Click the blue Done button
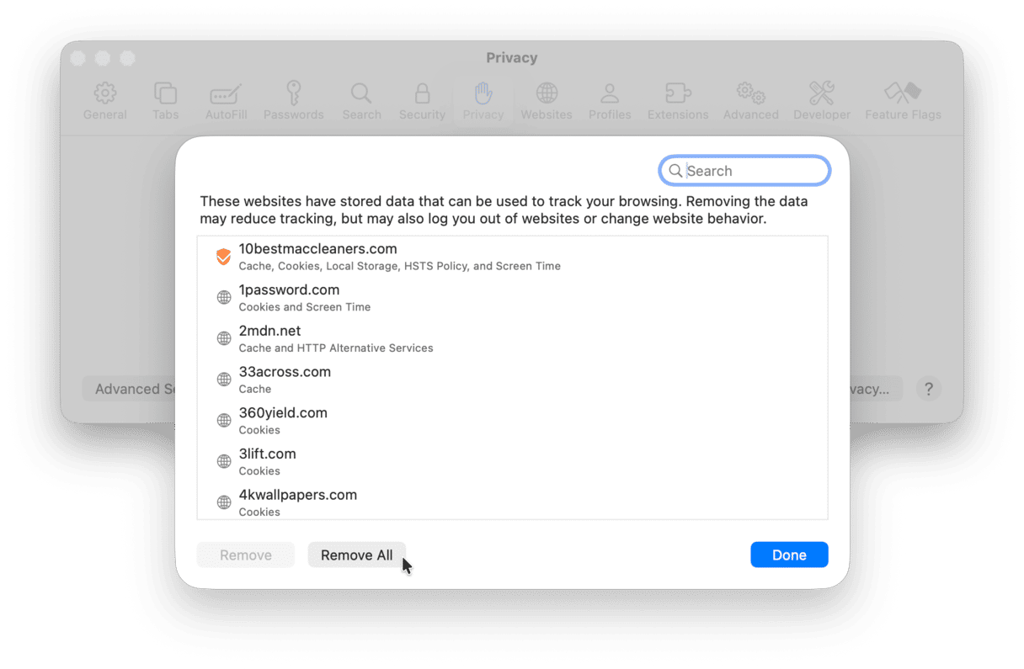Screen dimensions: 1024x669 789,555
